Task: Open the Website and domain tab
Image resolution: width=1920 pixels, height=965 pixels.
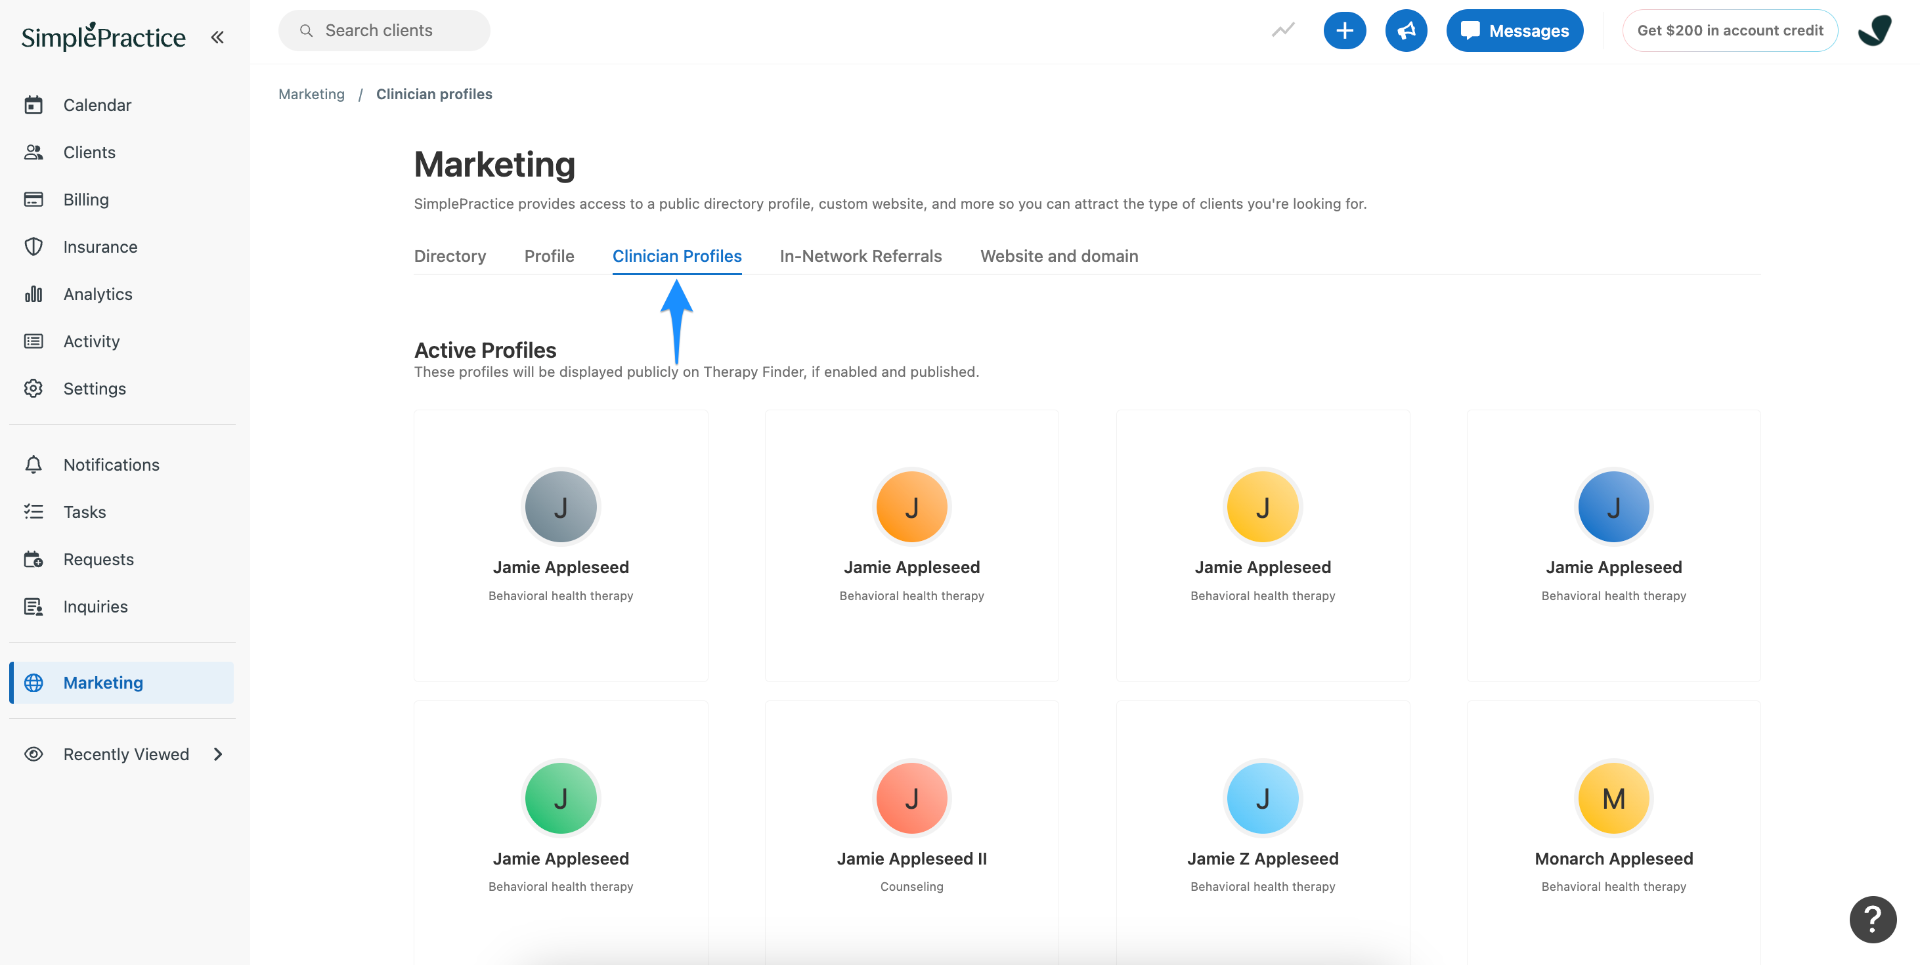Action: point(1059,255)
